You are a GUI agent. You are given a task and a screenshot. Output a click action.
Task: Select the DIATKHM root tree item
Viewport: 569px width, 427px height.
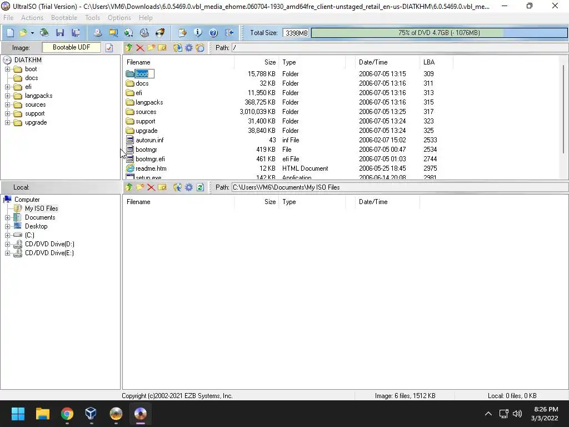pyautogui.click(x=28, y=60)
